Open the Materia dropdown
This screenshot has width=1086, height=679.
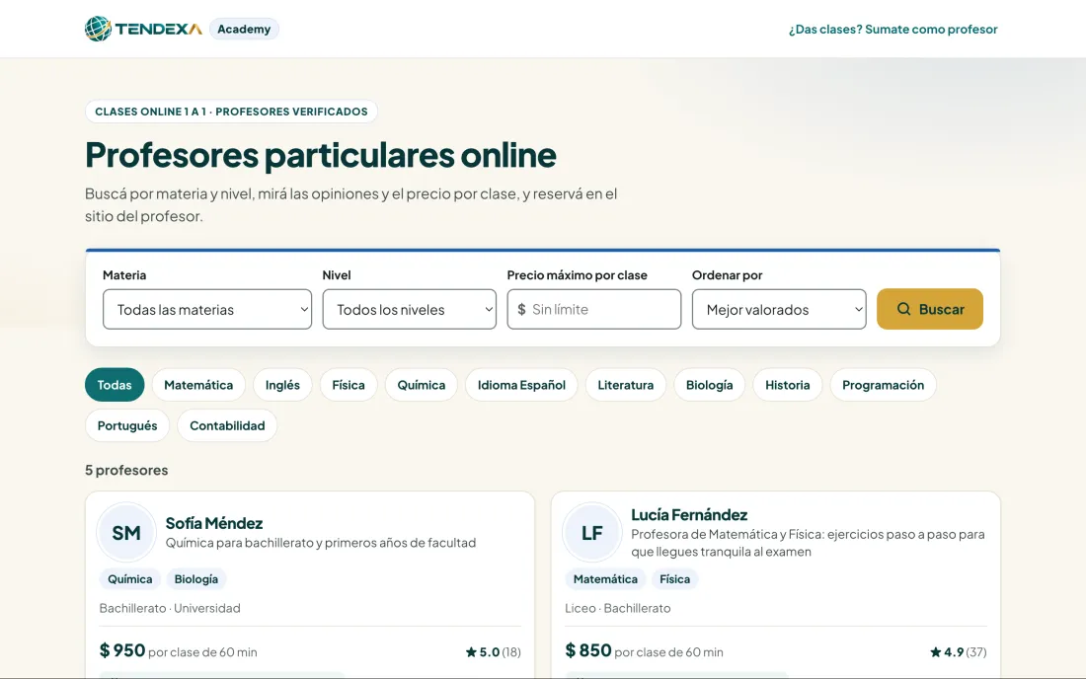(x=207, y=309)
